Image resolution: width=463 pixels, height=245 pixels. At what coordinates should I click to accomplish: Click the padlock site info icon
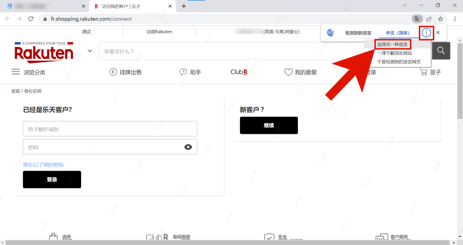pyautogui.click(x=45, y=19)
